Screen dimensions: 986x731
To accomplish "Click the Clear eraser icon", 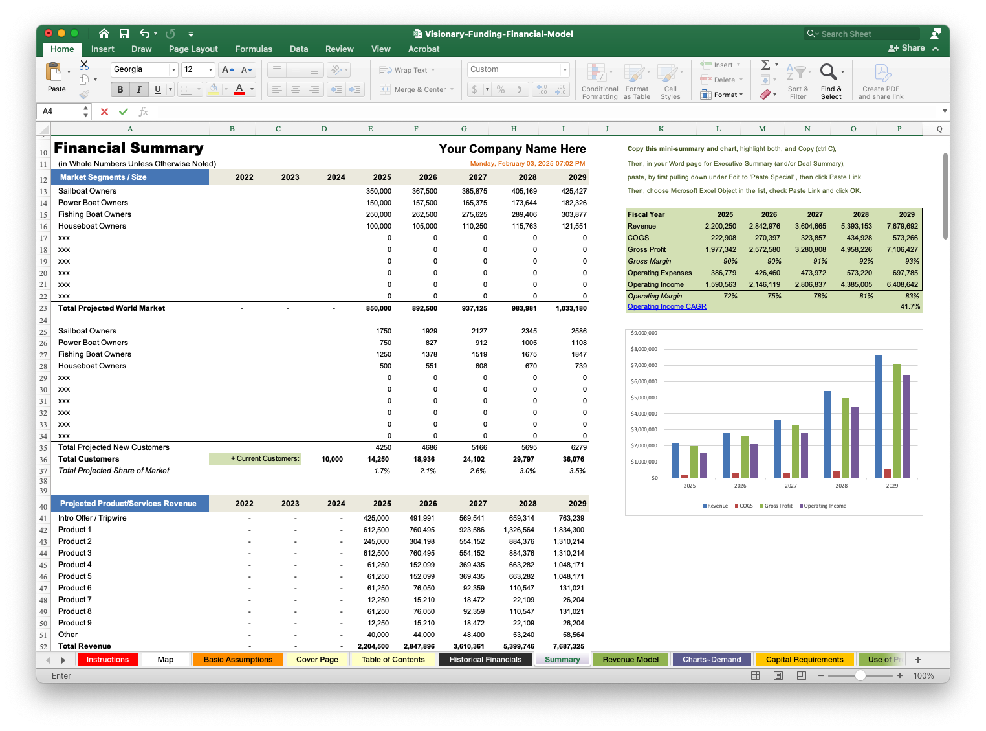I will (766, 95).
